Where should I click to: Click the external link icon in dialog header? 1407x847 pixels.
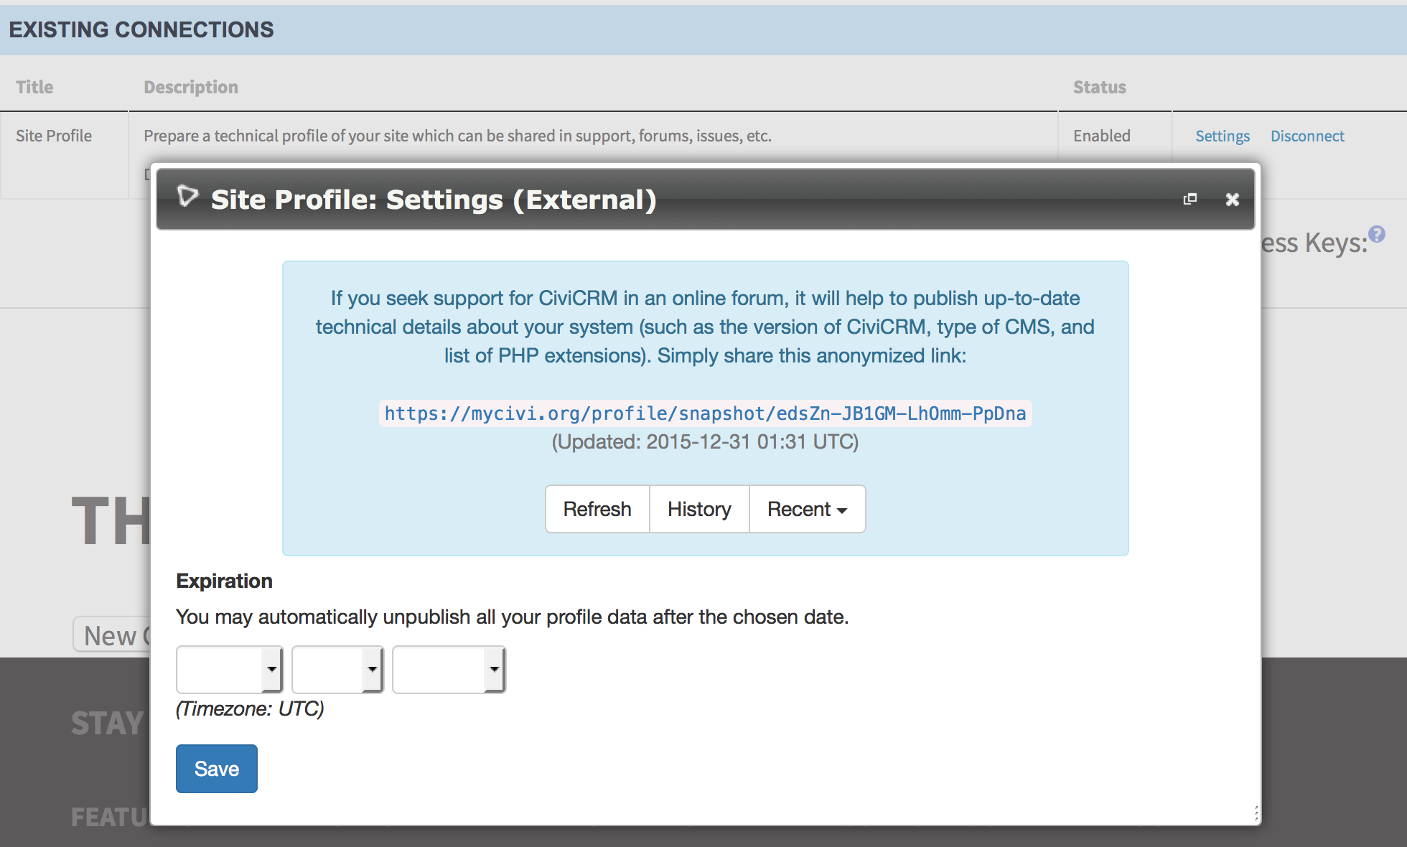pos(1190,197)
